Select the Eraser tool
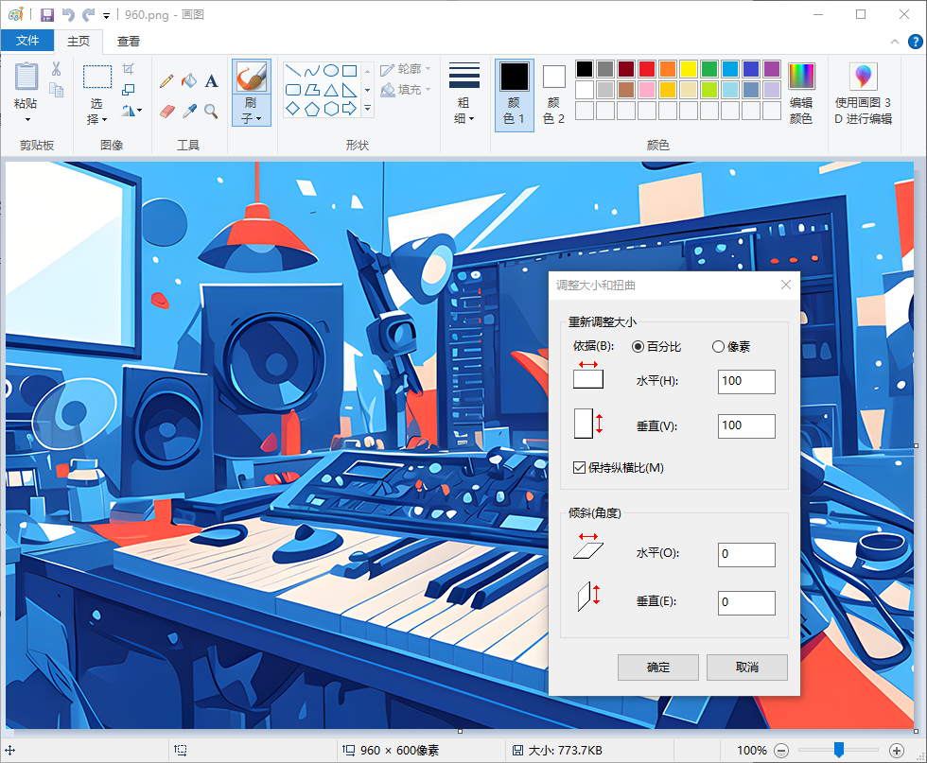Image resolution: width=927 pixels, height=763 pixels. pos(166,112)
